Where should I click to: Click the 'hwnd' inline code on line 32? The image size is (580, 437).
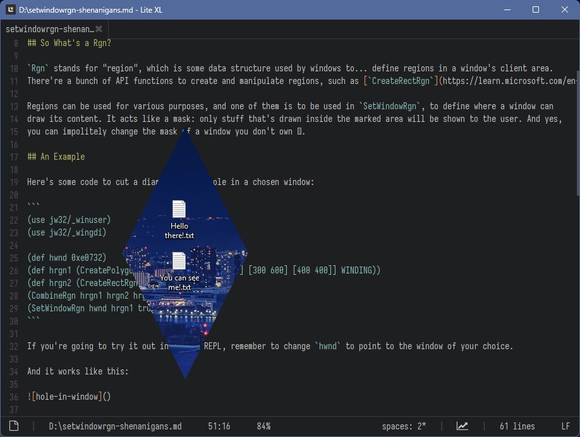(328, 347)
